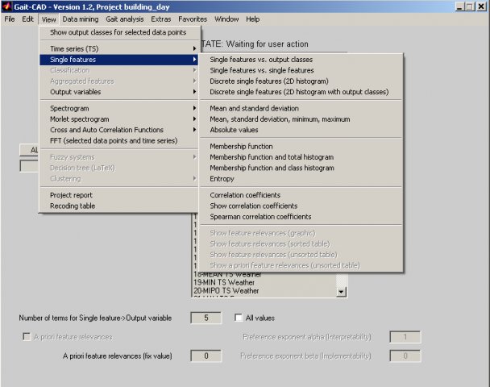Select Discrete single features (2D histogram)
490x387 pixels.
point(301,81)
